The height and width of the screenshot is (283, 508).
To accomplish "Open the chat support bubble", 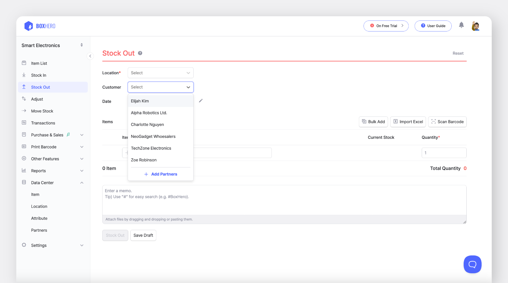I will tap(472, 264).
